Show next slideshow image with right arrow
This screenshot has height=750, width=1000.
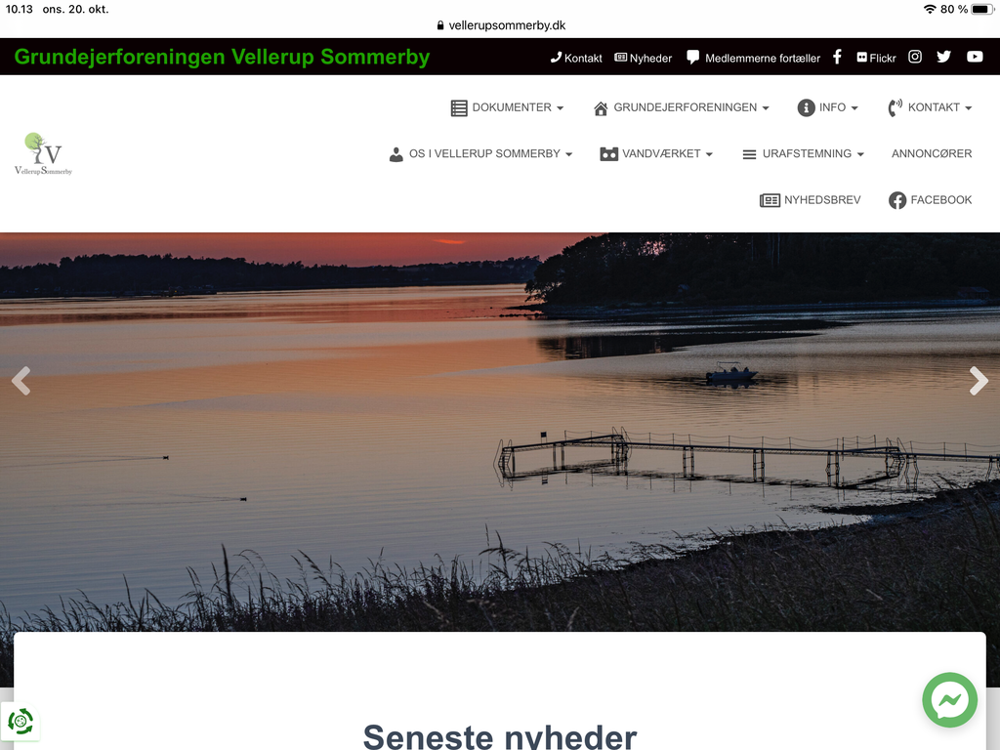(979, 381)
